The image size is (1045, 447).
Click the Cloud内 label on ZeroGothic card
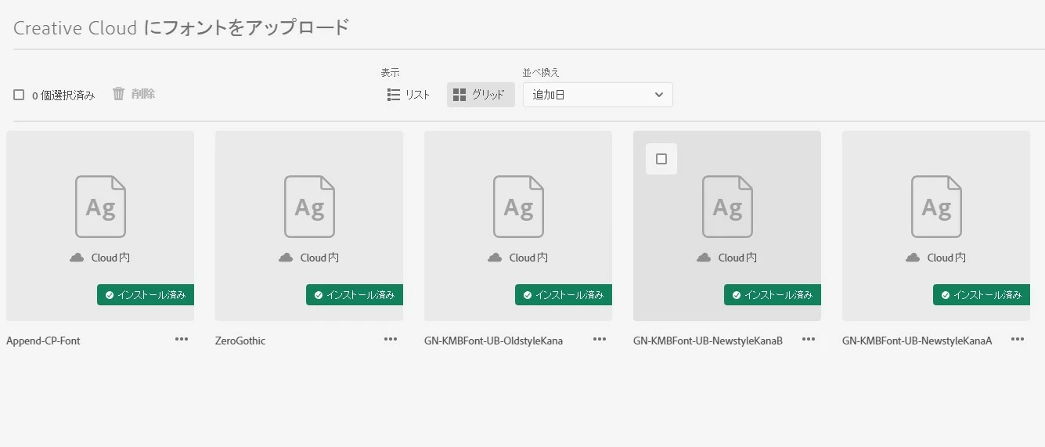pyautogui.click(x=319, y=258)
